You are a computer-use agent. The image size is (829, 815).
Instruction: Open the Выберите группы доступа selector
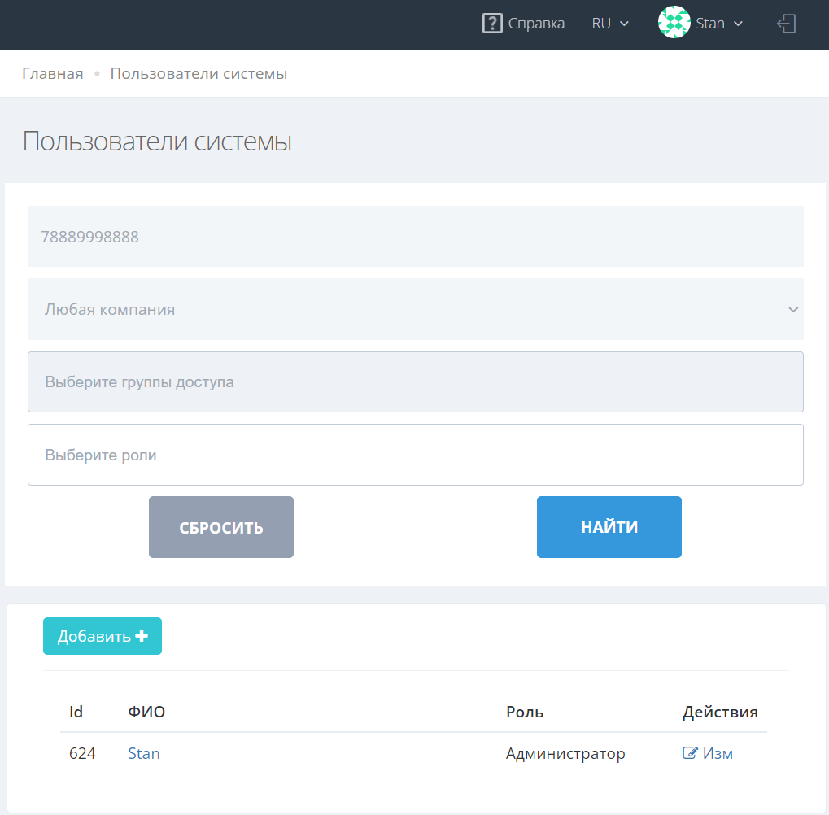point(415,382)
